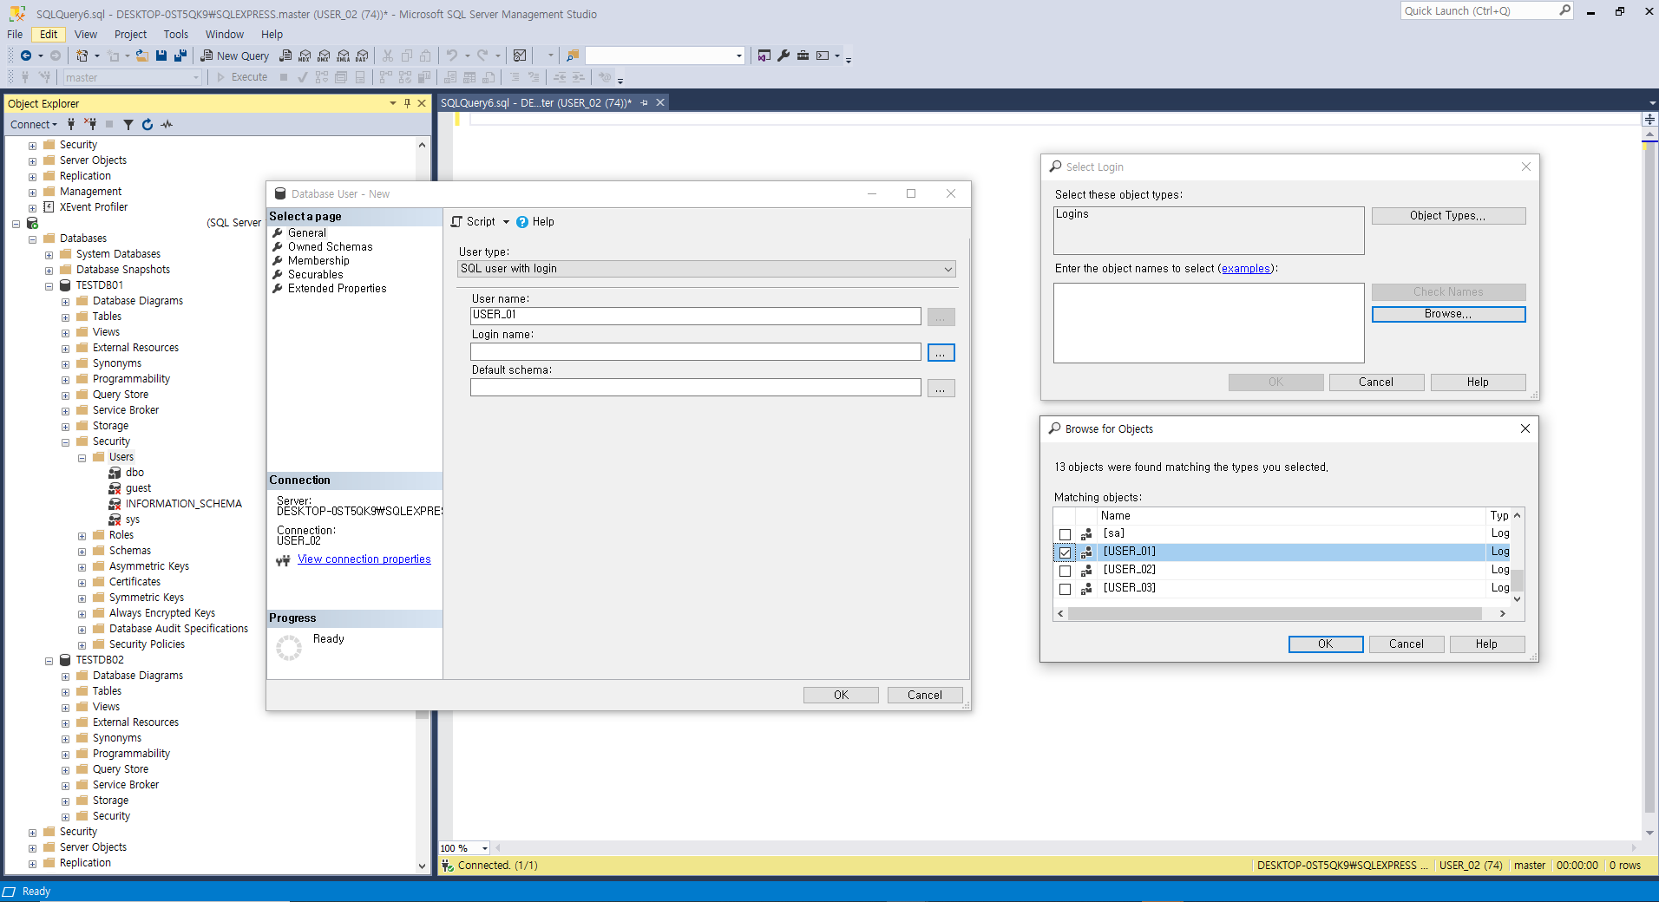Screen dimensions: 1659x902
Task: Click the DMX query icon
Action: click(324, 56)
